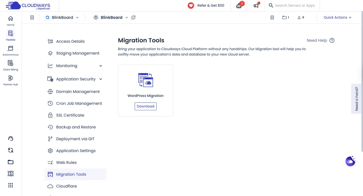The image size is (363, 196).
Task: Click the Search Servers or Apps field
Action: pos(292,6)
